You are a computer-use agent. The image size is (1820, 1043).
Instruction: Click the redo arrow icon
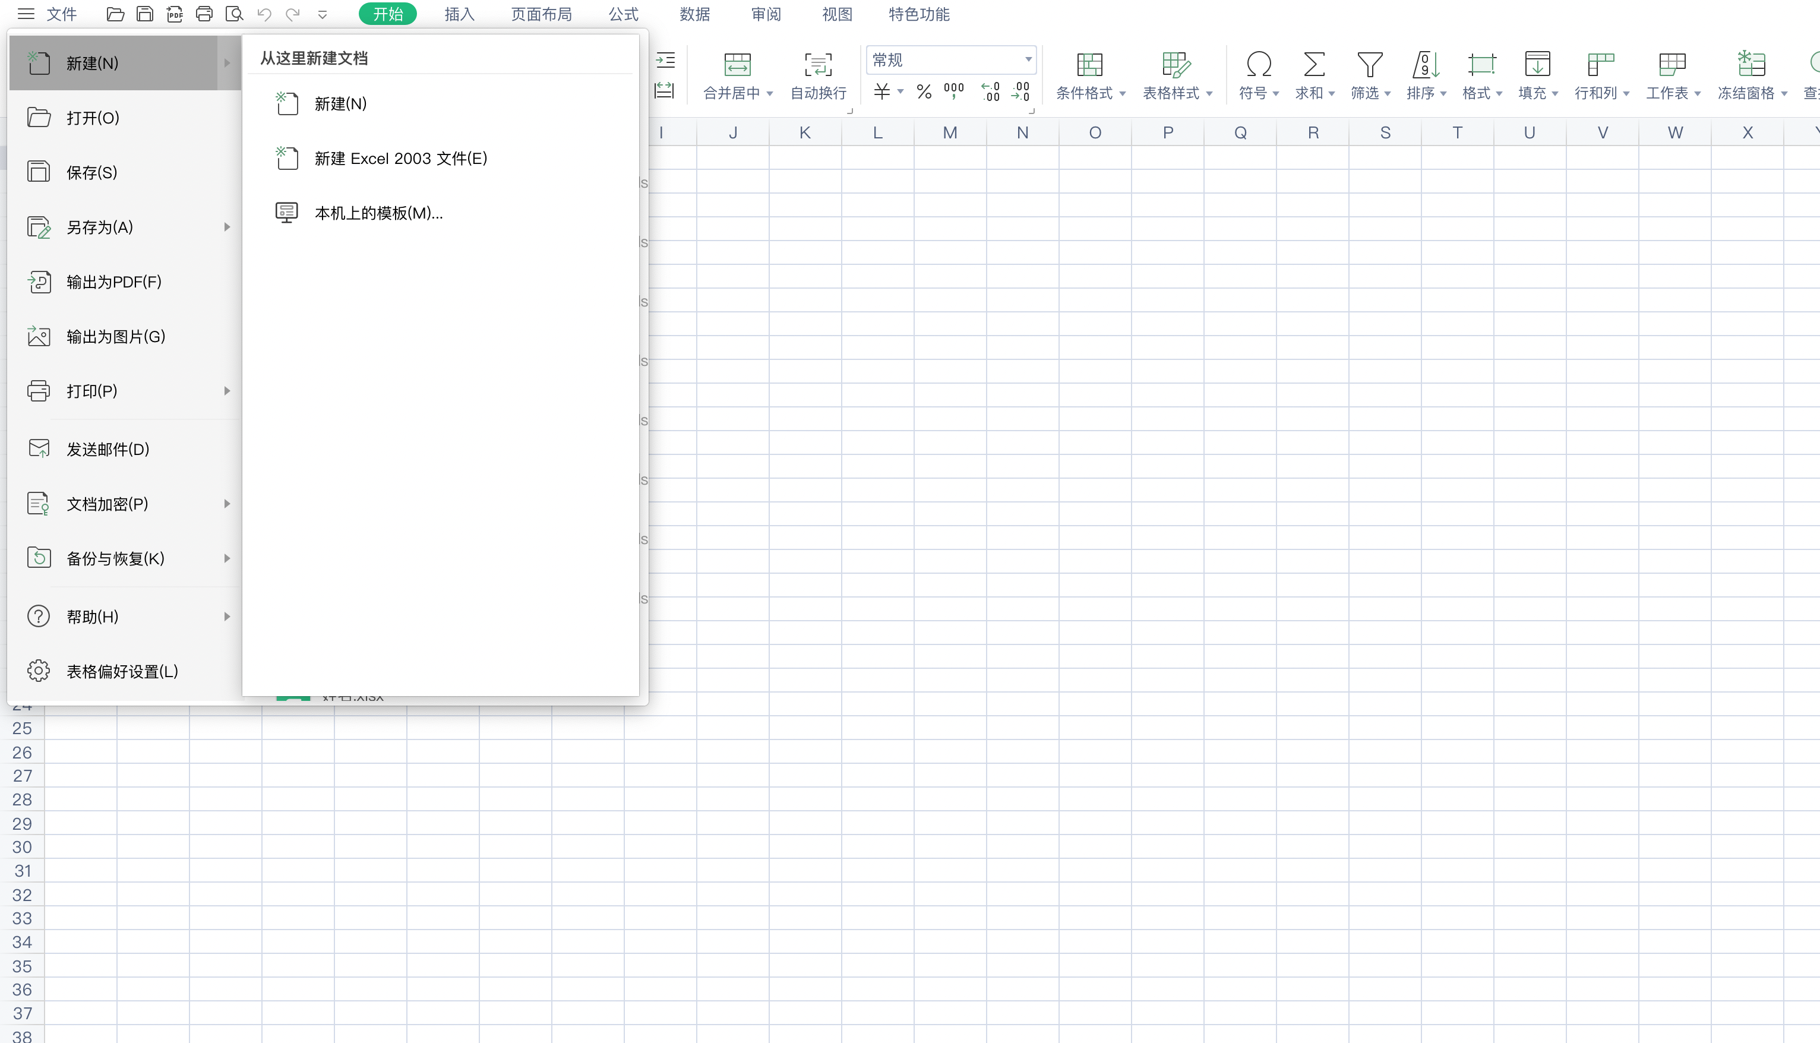tap(292, 14)
